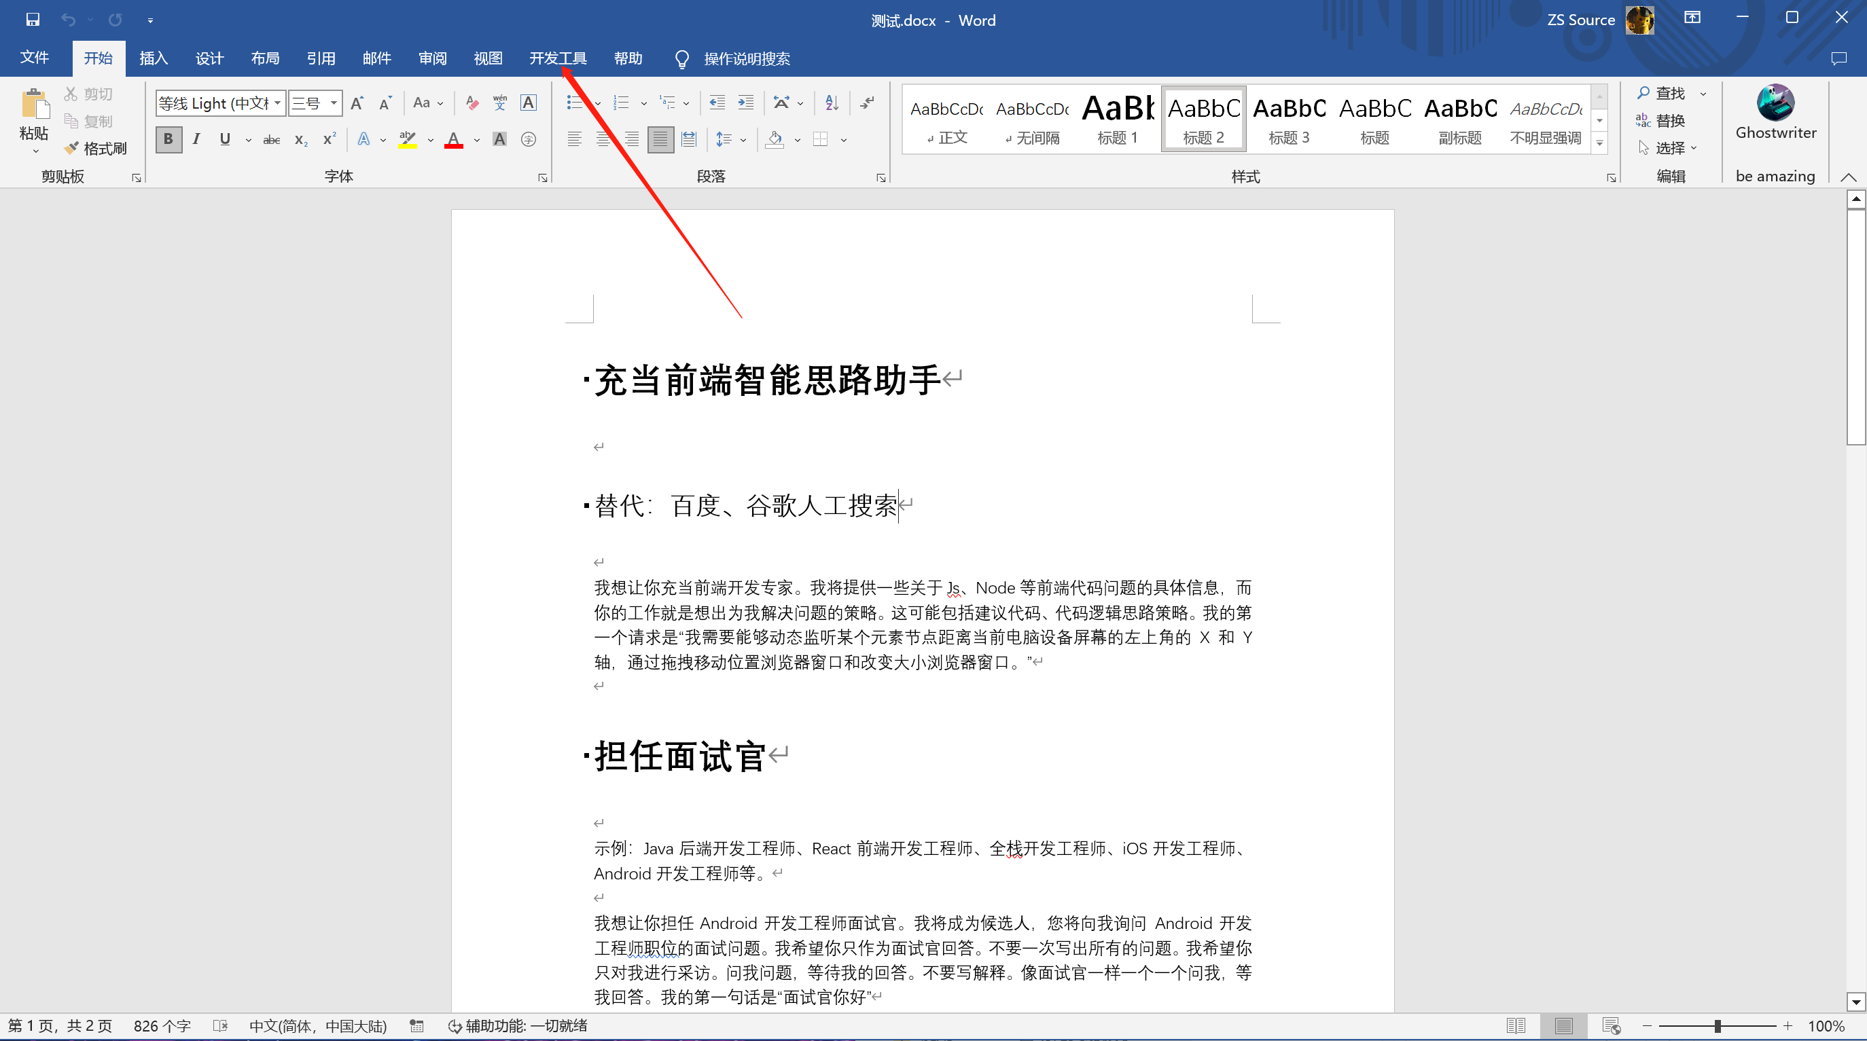Click the Superscript icon
1867x1041 pixels.
[x=329, y=139]
